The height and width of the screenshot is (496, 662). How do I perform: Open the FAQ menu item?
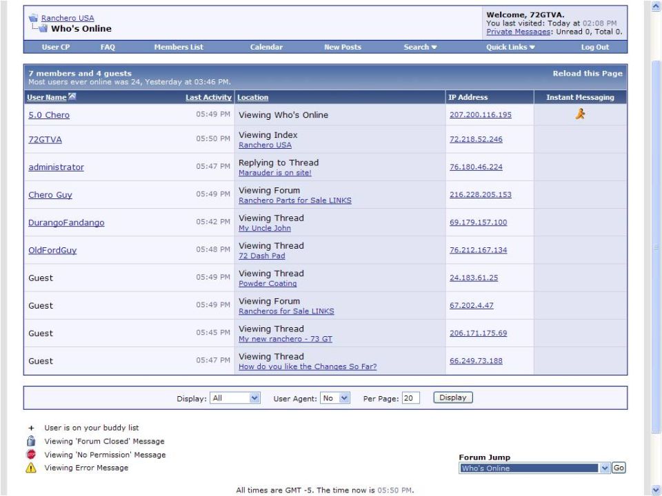coord(108,47)
